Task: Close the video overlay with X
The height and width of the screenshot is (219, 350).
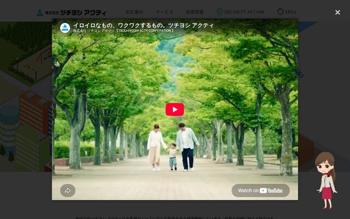Action: click(x=337, y=12)
